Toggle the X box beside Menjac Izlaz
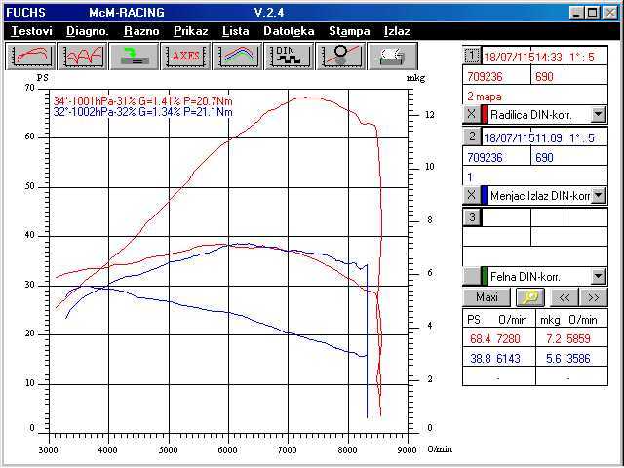 click(471, 195)
